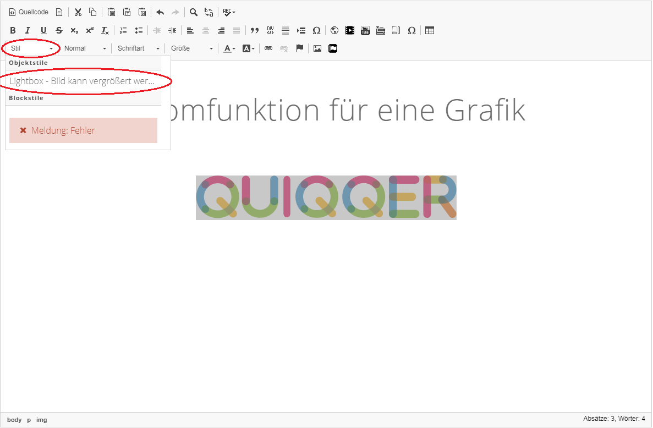Viewport: 653px width, 428px height.
Task: Expand the Normal format dropdown
Action: coord(85,48)
